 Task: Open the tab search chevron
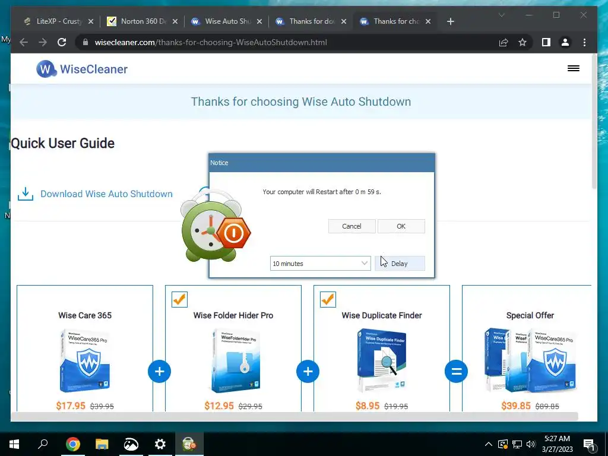pyautogui.click(x=501, y=15)
